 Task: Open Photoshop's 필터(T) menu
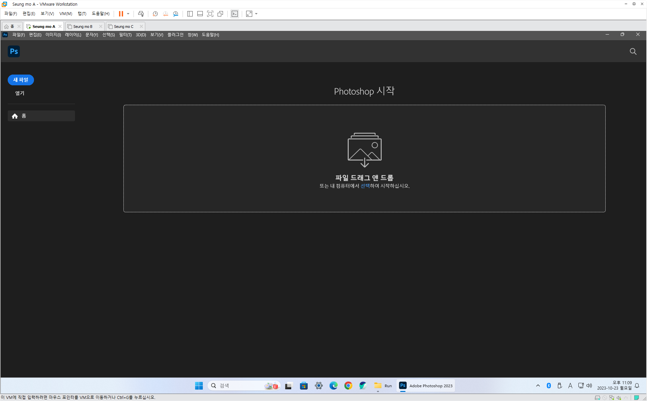(x=125, y=35)
